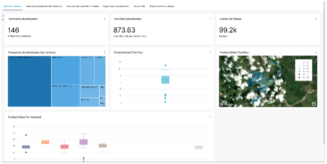This screenshot has width=327, height=164.
Task: Open the Resultados Detallados de Muestreo tab
Action: point(44,7)
